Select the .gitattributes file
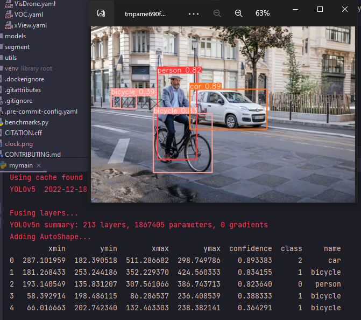 point(23,90)
